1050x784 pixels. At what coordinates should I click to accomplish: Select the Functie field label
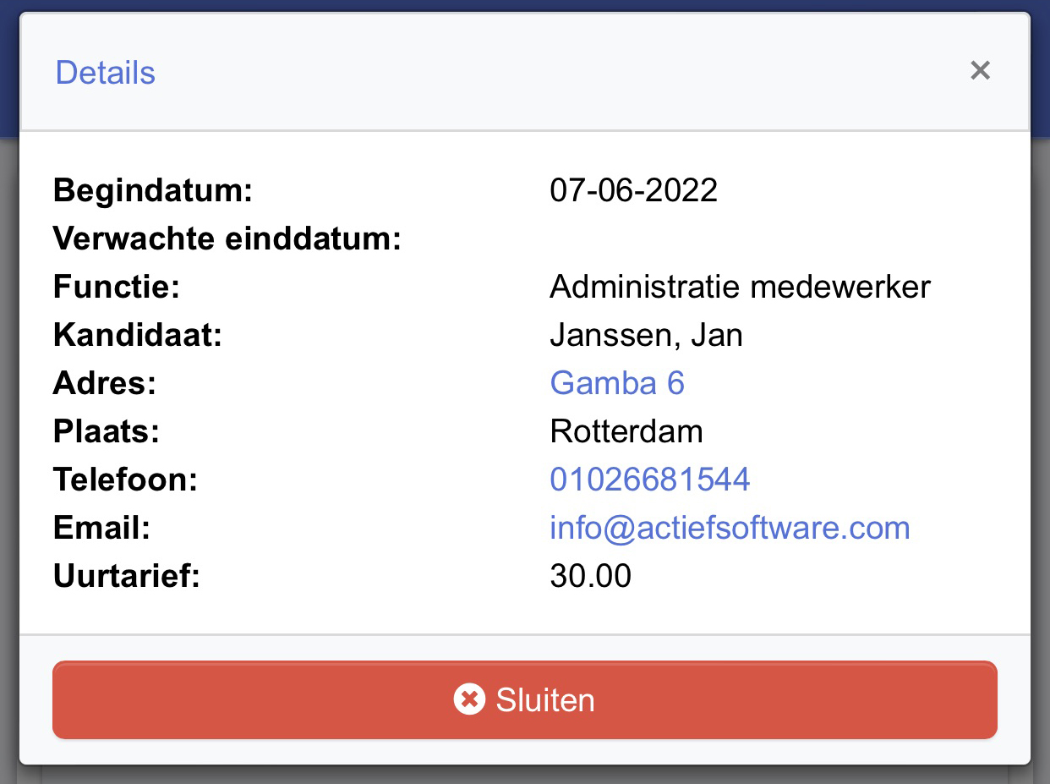point(117,287)
